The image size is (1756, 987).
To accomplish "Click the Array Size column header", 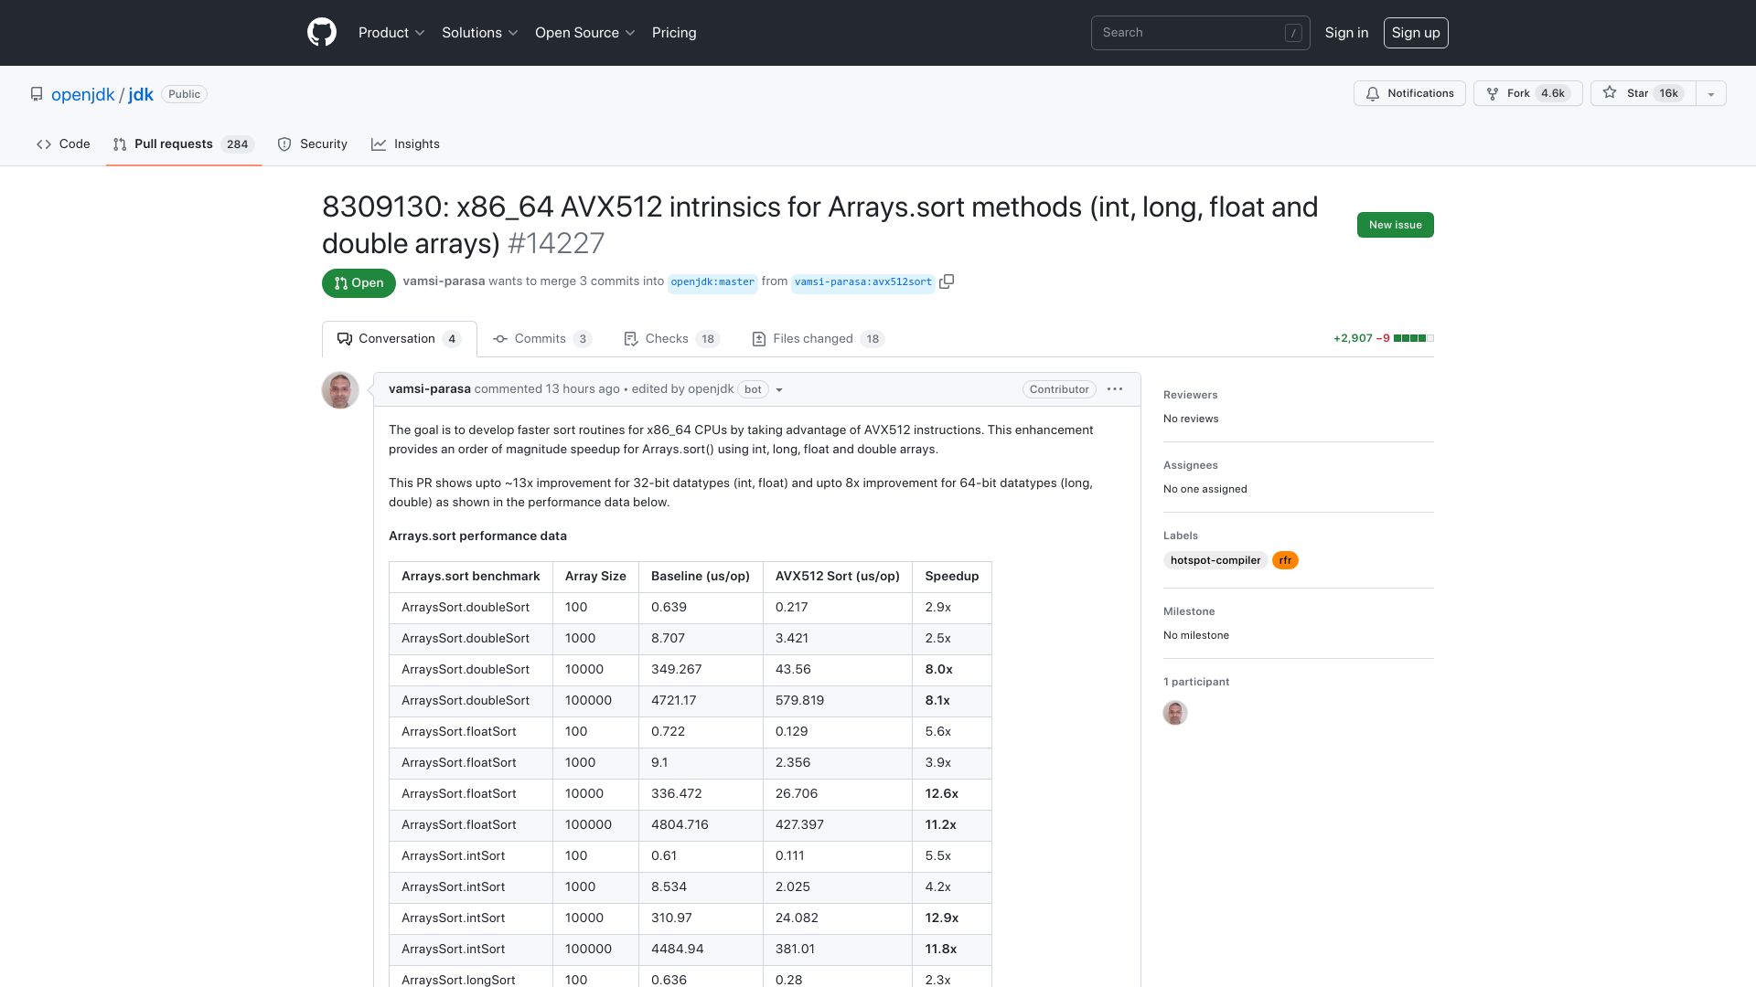I will point(595,576).
